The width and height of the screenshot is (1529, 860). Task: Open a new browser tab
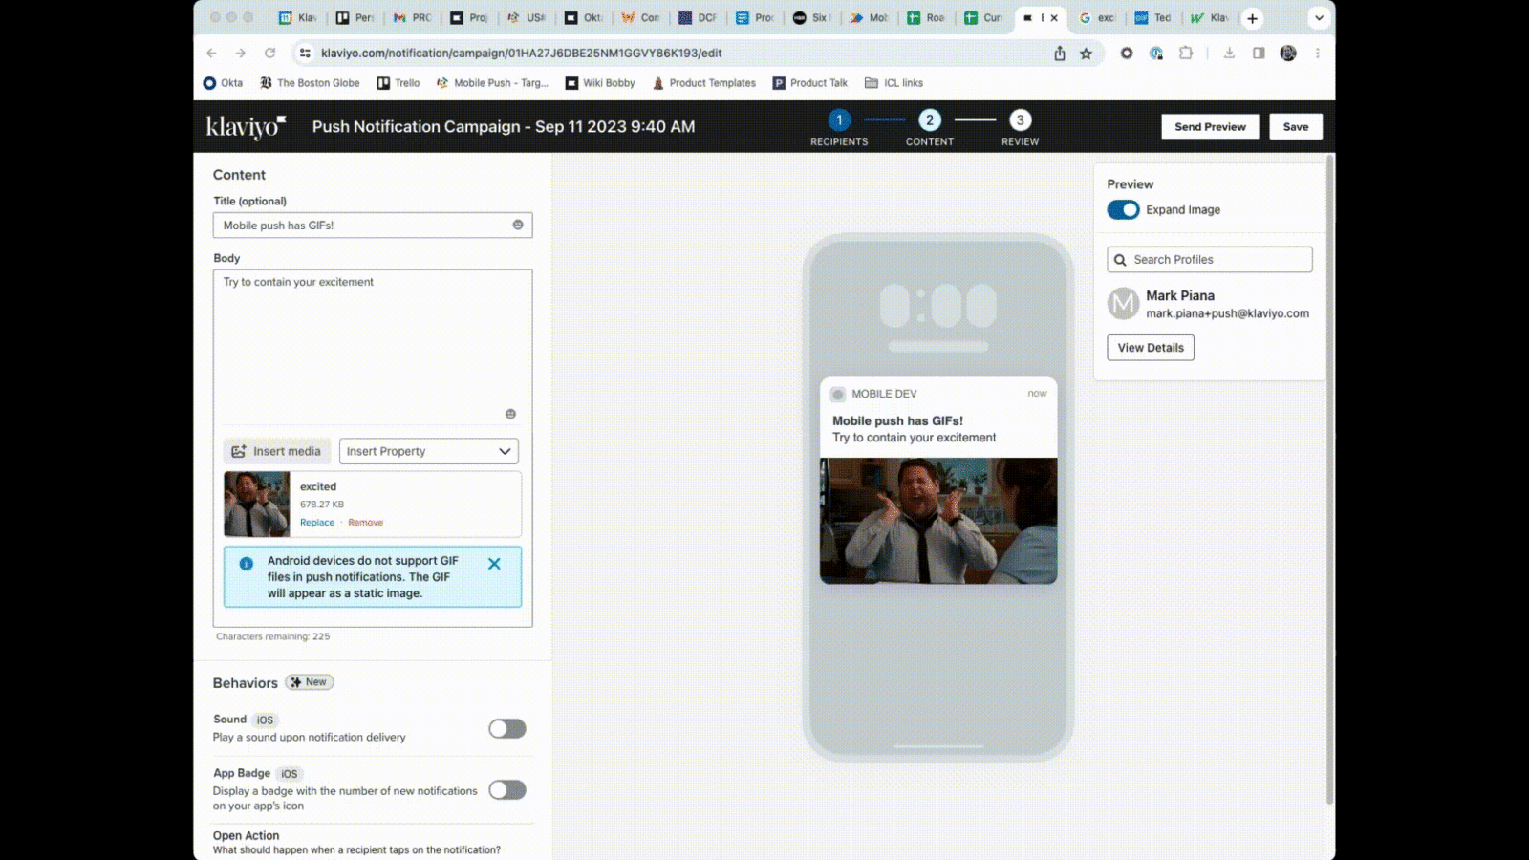pos(1252,18)
